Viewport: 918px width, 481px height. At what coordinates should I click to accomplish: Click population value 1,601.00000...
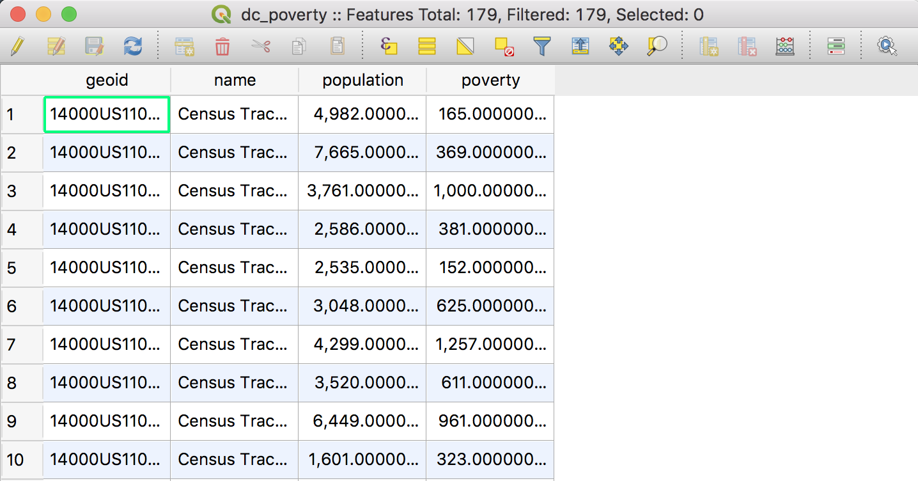[x=362, y=460]
